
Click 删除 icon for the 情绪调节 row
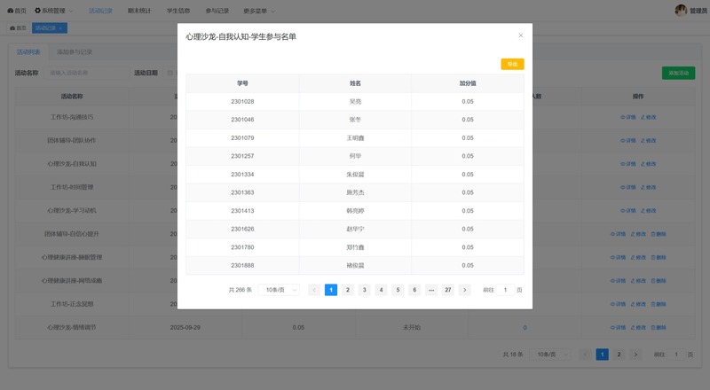659,327
